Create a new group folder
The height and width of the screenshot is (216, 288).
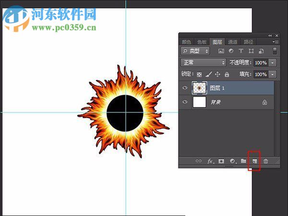[x=243, y=161]
